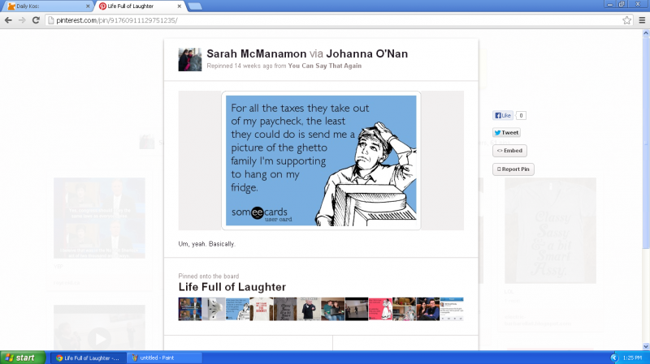Bookmark this page with the star icon
650x364 pixels.
626,19
